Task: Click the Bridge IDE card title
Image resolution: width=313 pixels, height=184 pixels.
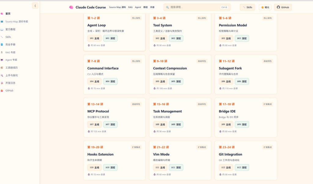Action: [227, 111]
